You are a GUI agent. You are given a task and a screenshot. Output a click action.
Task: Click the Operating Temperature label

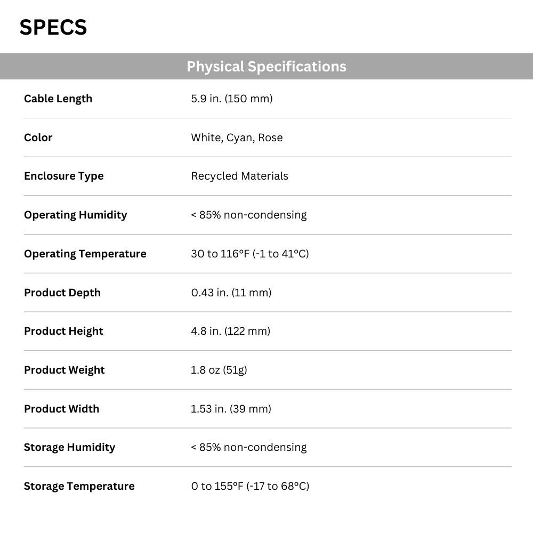(85, 254)
